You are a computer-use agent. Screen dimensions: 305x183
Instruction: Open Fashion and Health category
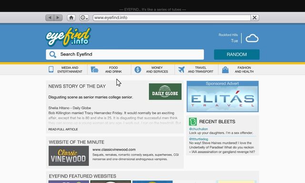click(x=239, y=70)
